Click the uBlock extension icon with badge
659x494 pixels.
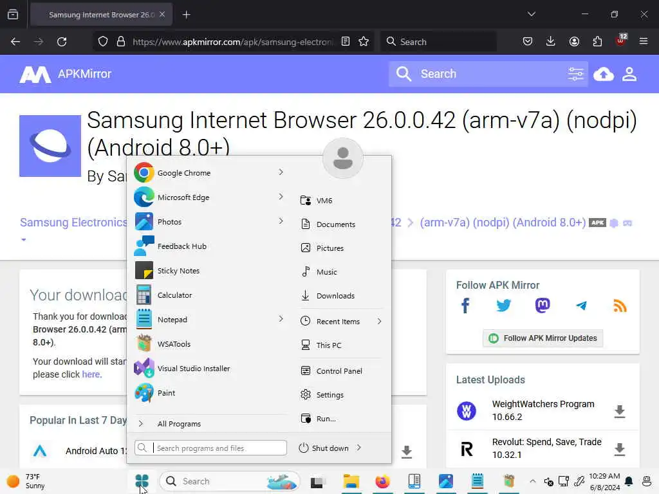(621, 41)
